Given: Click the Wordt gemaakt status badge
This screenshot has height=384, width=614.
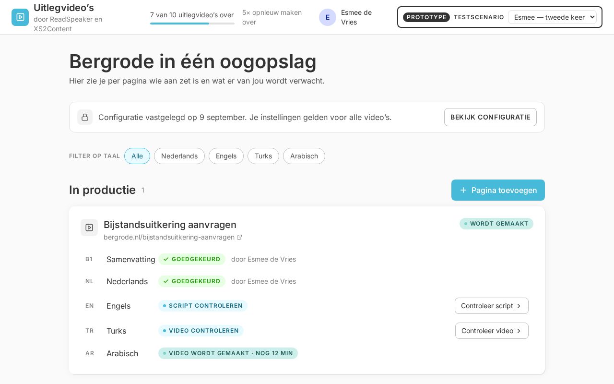Looking at the screenshot, I should 496,224.
